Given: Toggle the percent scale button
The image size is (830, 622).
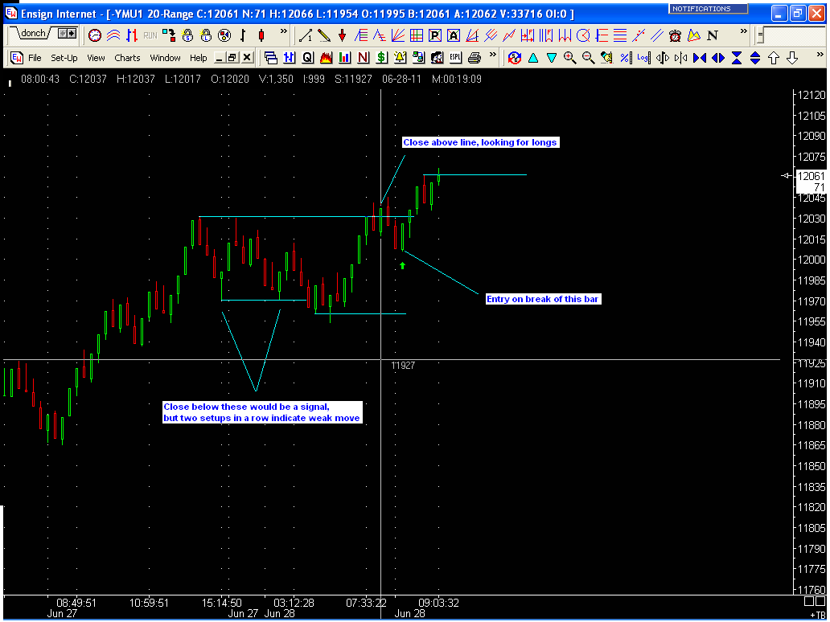Looking at the screenshot, I should (626, 58).
